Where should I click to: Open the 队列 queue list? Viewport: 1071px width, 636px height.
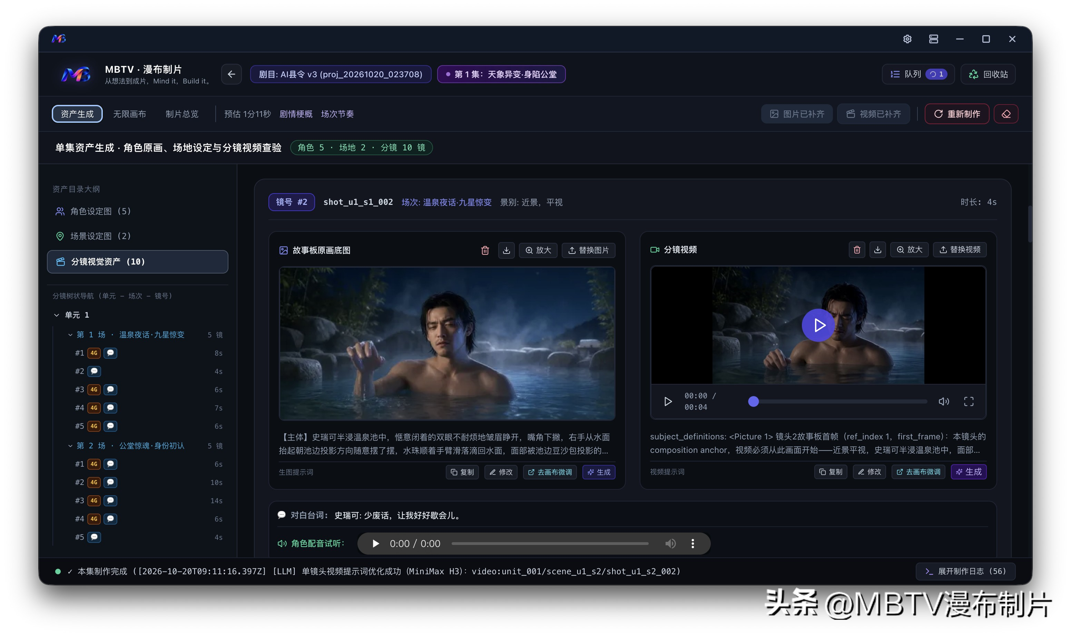(918, 74)
